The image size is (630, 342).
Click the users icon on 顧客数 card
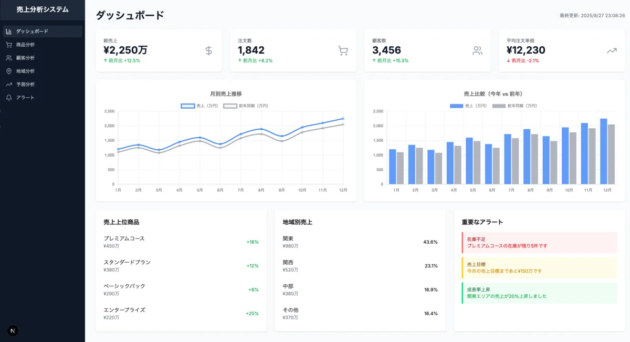(x=477, y=50)
